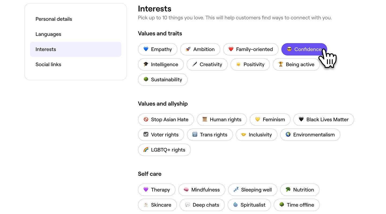Click the rainbow LGBTQ+ rights icon
Screen dimensions: 386x214
click(x=146, y=150)
